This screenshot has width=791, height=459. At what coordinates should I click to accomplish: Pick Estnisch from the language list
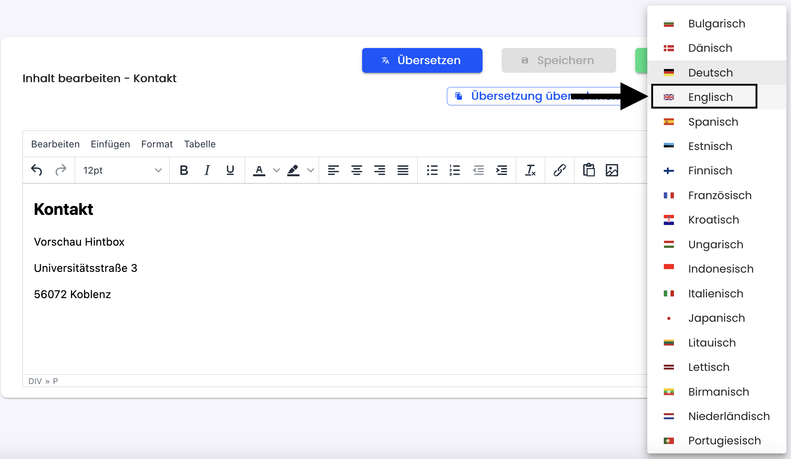click(717, 146)
